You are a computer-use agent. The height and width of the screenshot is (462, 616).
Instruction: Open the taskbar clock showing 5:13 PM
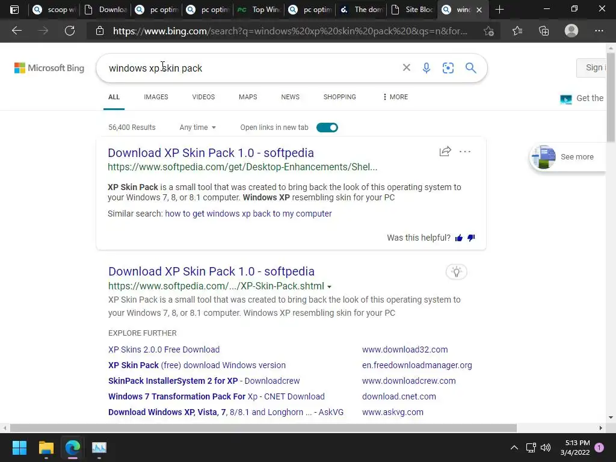(575, 448)
